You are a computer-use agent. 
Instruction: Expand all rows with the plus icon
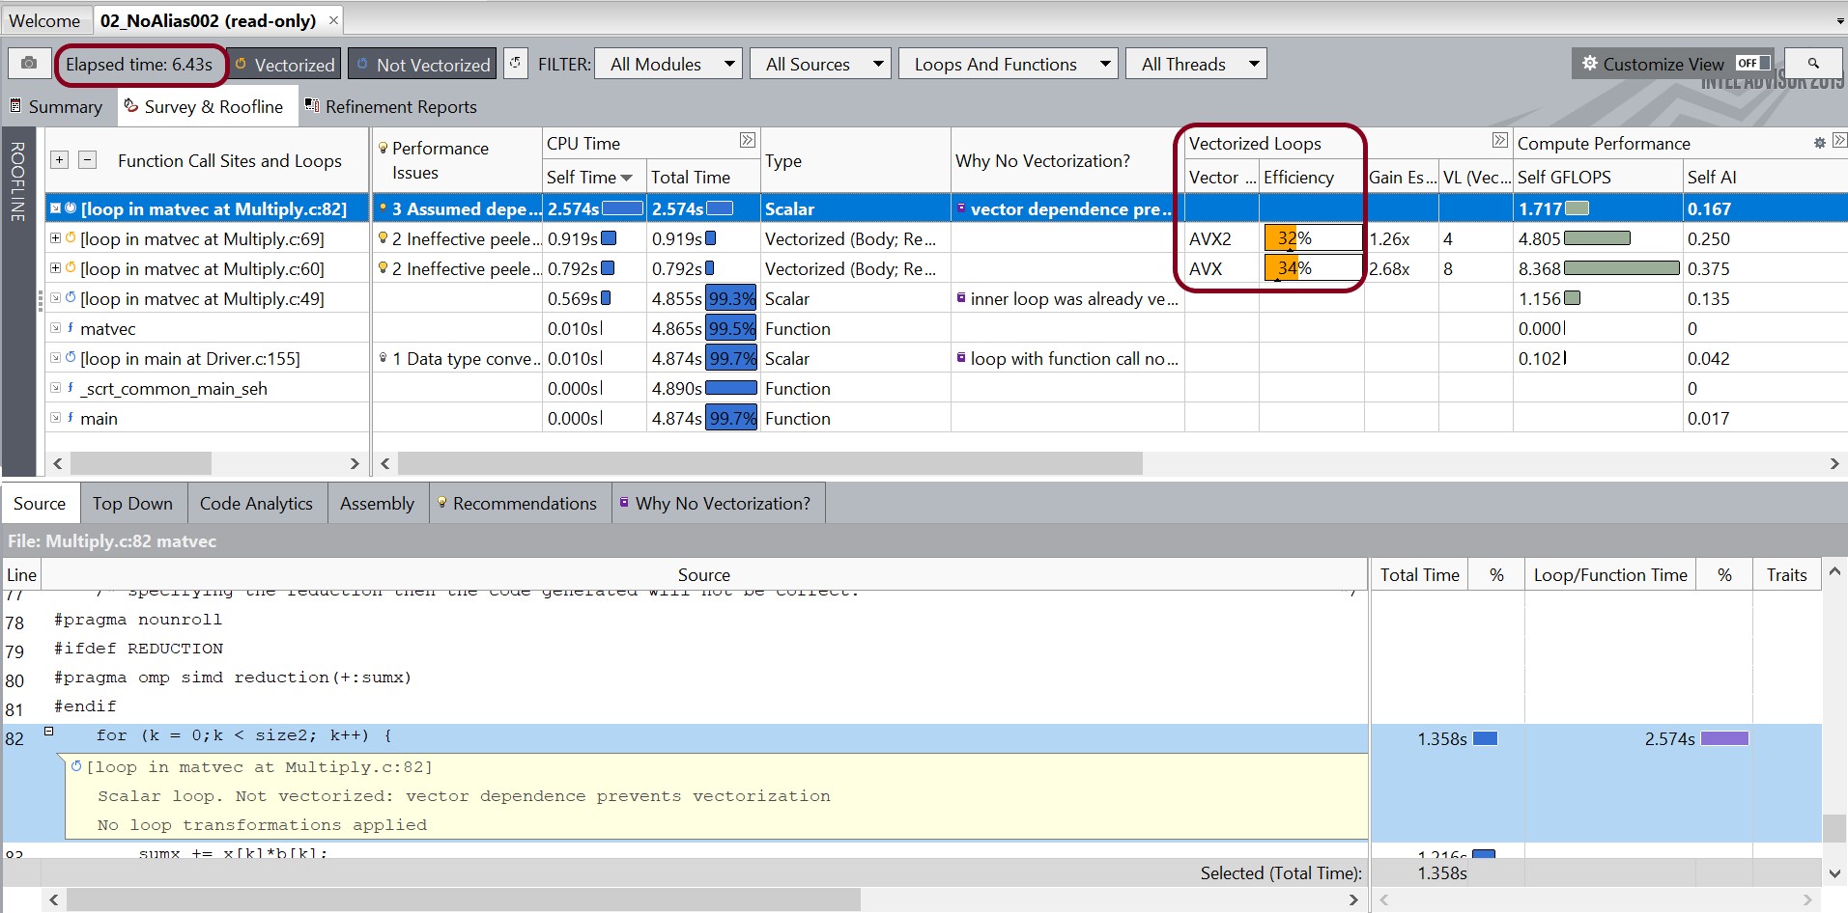tap(60, 160)
